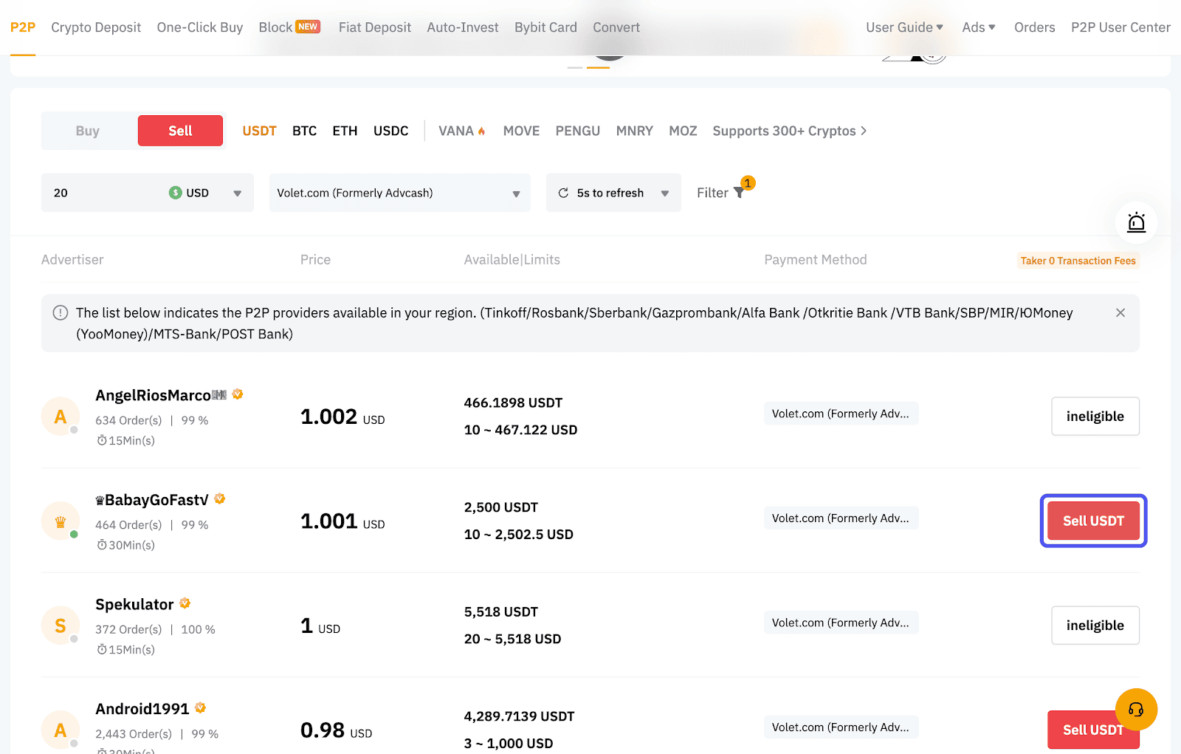
Task: Click Sell USDT next to BabayGoFastv
Action: pyautogui.click(x=1093, y=521)
